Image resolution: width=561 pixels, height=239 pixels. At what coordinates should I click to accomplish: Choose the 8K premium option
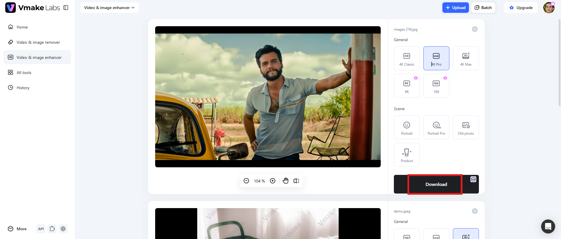tap(407, 86)
